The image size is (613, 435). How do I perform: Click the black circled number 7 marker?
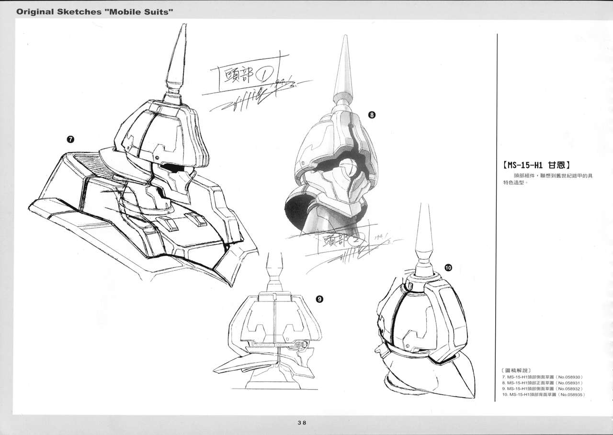point(70,139)
